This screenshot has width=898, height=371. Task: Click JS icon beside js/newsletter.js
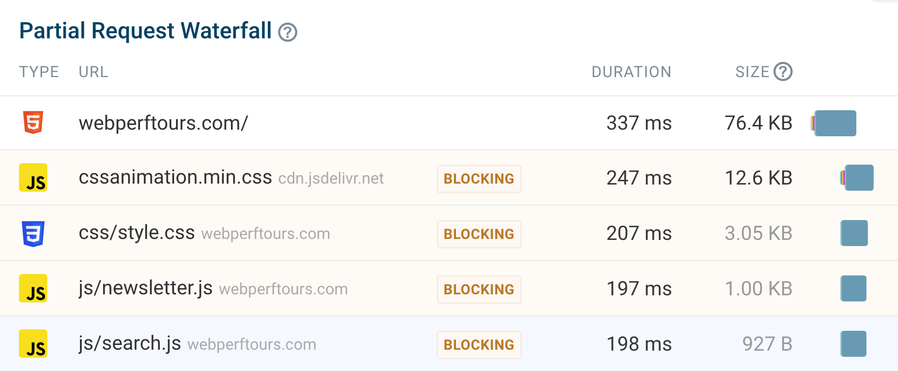(33, 289)
